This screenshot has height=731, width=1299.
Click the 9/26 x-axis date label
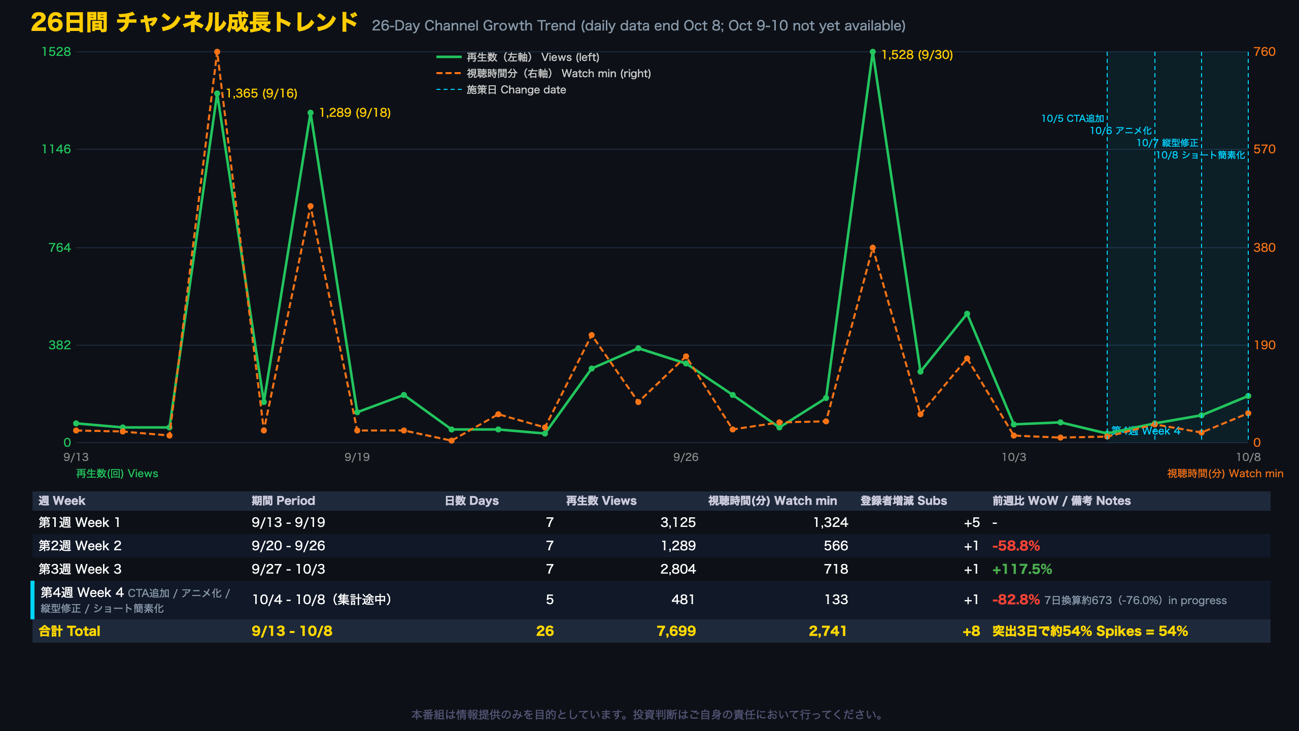(x=686, y=457)
